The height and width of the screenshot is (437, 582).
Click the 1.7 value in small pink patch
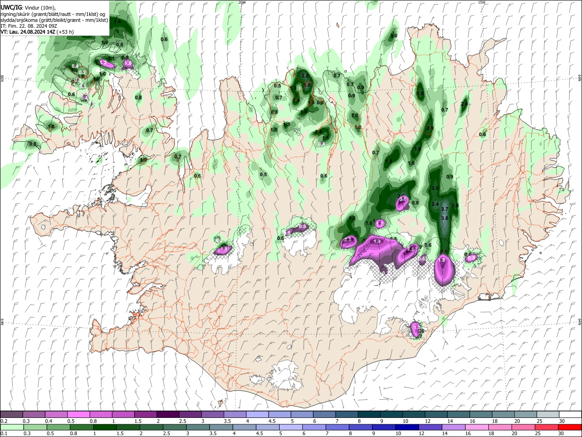click(380, 224)
